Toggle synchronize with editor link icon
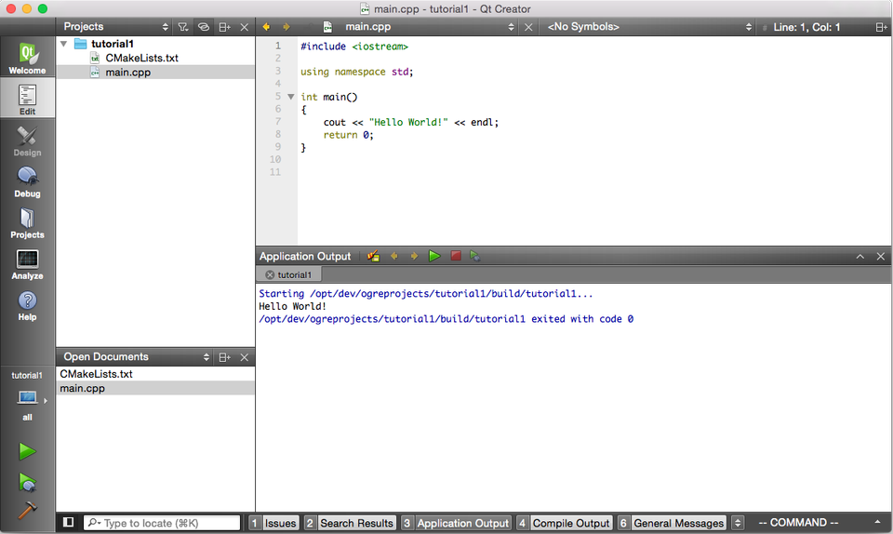 [204, 27]
